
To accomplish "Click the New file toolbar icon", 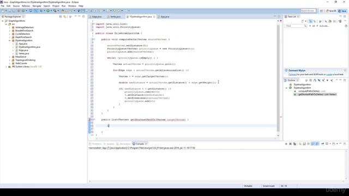I will click(2, 11).
